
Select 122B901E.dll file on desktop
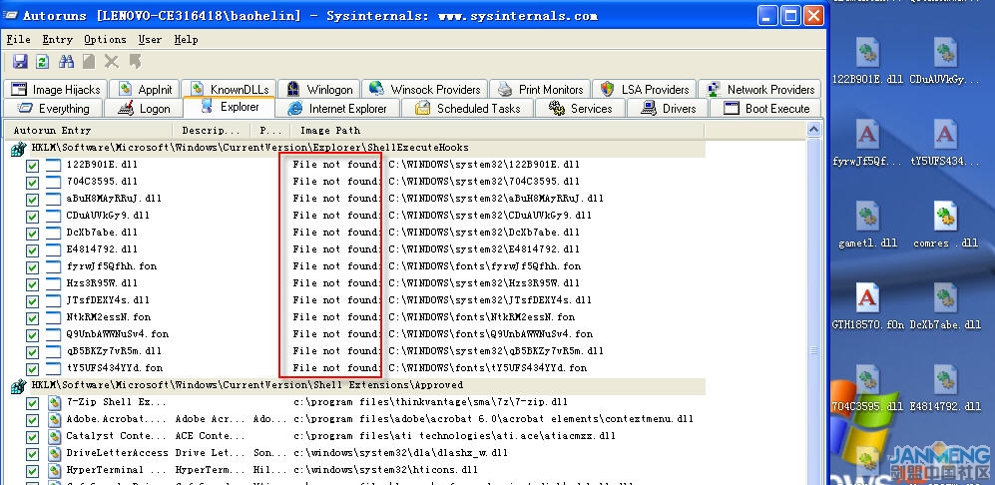[x=867, y=61]
